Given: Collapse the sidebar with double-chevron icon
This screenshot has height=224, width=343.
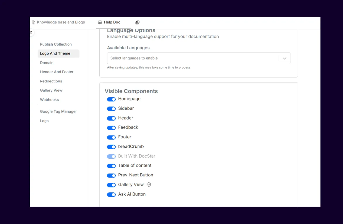Looking at the screenshot, I should (x=31, y=32).
